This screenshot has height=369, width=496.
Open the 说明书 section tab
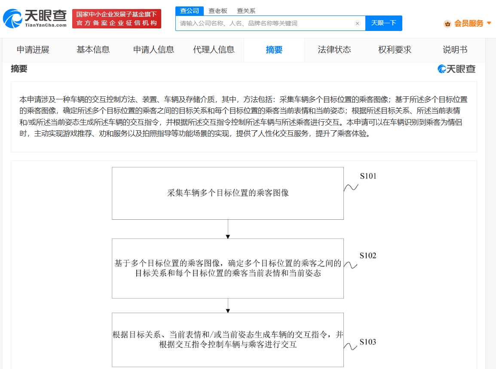(x=455, y=50)
